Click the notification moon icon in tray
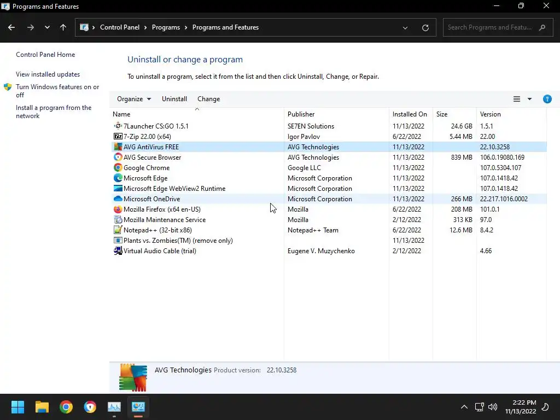Screen dimensions: 560x420 (x=545, y=407)
